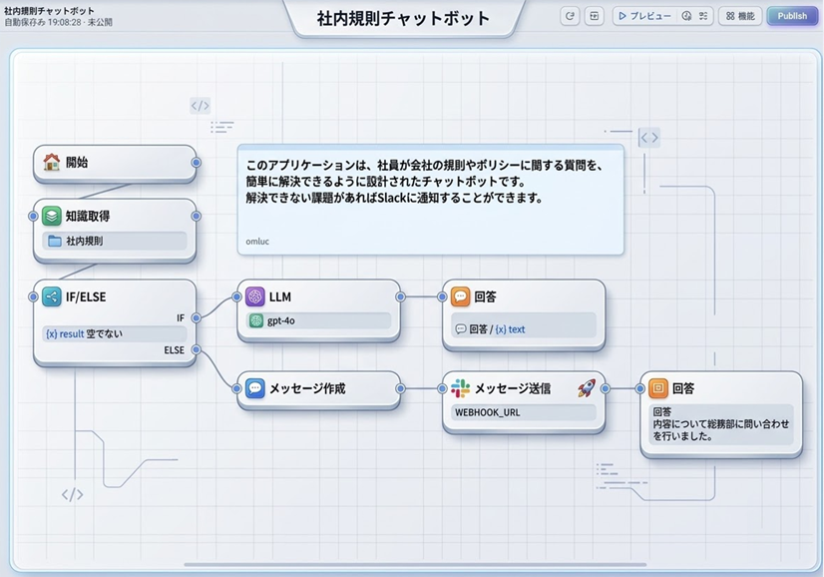Click the メッセージ送信 input handle
The width and height of the screenshot is (824, 577).
pyautogui.click(x=442, y=388)
